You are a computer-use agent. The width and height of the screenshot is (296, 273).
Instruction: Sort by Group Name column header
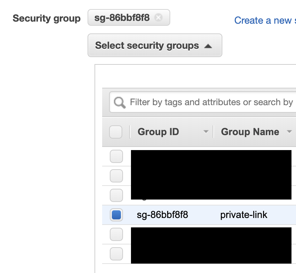(x=250, y=132)
